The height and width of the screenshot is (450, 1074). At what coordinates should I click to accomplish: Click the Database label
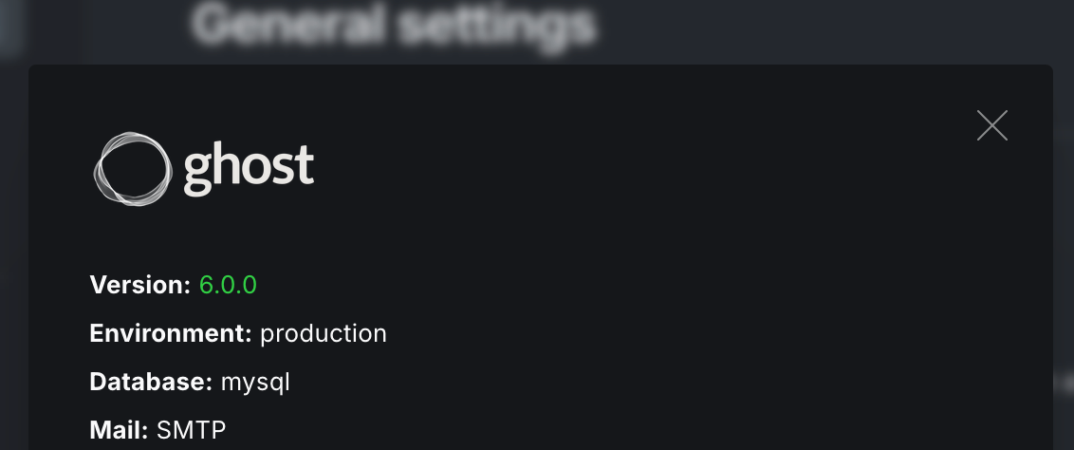point(151,383)
